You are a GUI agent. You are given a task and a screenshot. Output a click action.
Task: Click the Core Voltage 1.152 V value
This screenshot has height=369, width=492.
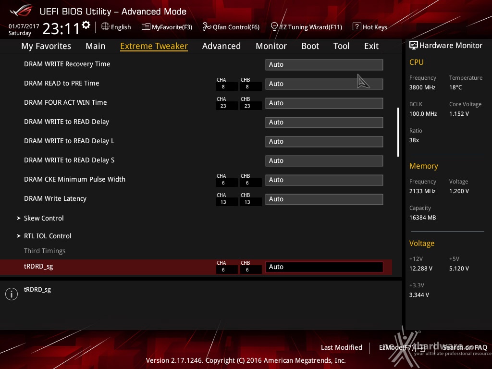459,114
